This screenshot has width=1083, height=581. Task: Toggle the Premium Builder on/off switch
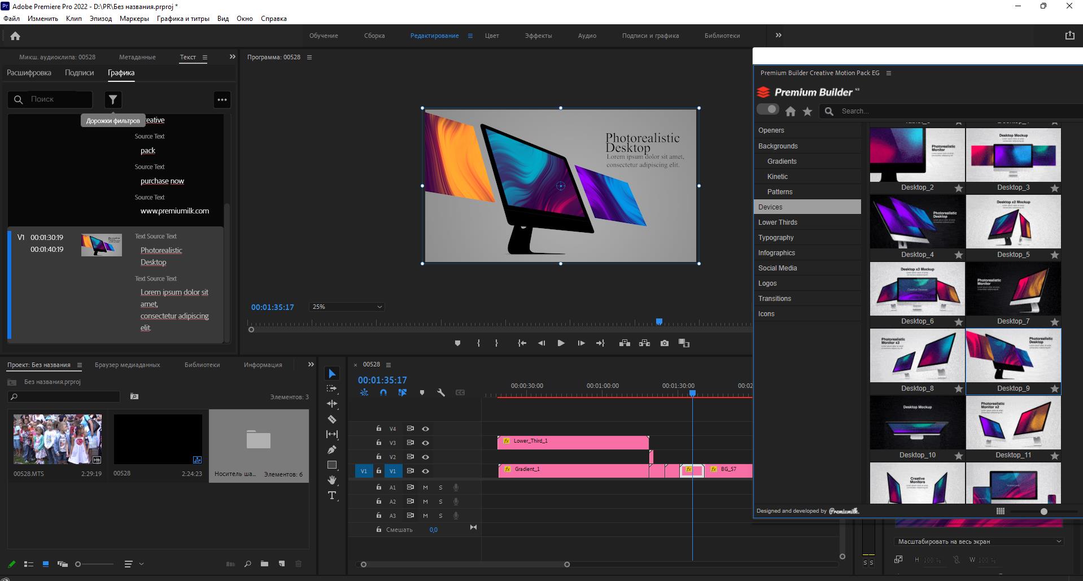(767, 109)
